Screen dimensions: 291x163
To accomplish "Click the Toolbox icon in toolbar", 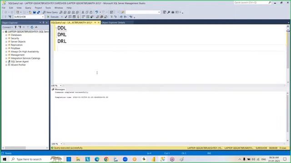I will (173, 12).
